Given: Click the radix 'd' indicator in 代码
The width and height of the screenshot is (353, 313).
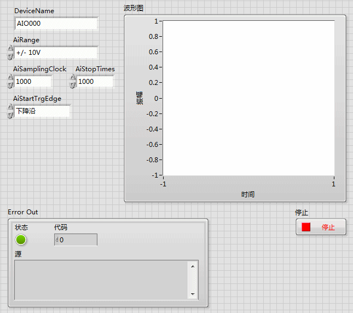Looking at the screenshot, I should click(x=57, y=240).
